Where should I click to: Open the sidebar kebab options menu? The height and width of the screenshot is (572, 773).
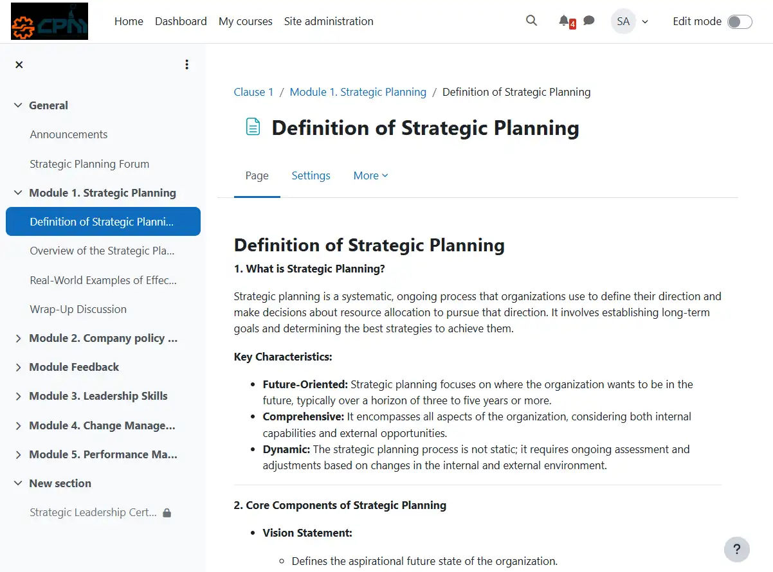coord(186,64)
